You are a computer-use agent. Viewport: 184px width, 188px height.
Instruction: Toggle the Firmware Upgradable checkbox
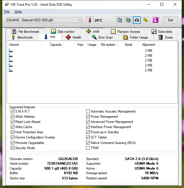(12, 143)
